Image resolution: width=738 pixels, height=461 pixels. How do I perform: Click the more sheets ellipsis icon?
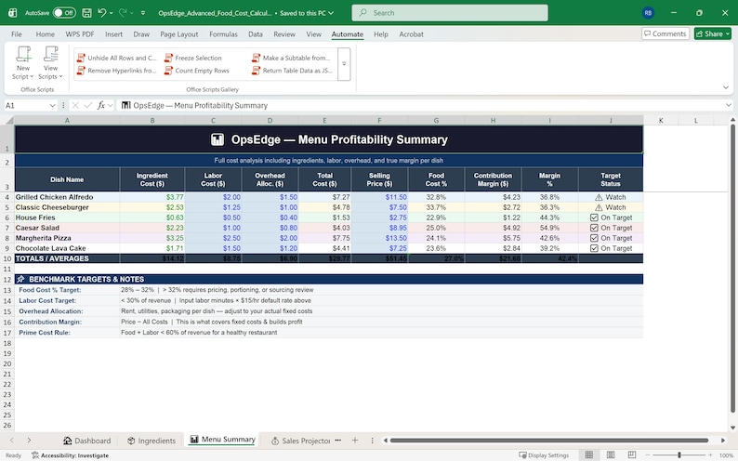pos(338,441)
